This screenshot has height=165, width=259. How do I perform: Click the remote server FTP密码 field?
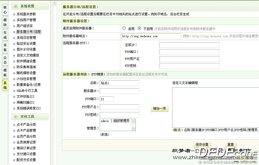189,66
